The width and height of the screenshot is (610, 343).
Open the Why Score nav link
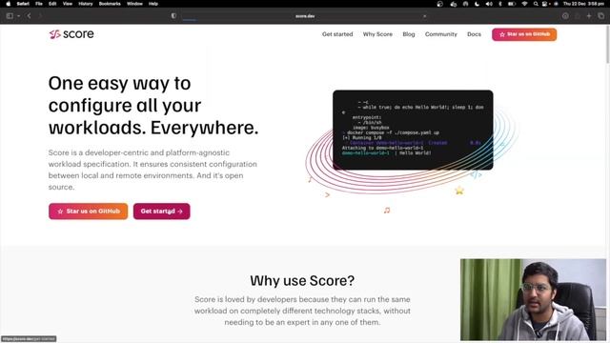pyautogui.click(x=377, y=34)
